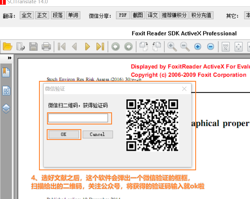250x199 pixels.
Task: Open the layers panel in the sidebar
Action: point(6,109)
